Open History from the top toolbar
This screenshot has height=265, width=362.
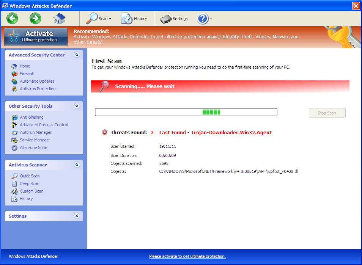pyautogui.click(x=134, y=19)
